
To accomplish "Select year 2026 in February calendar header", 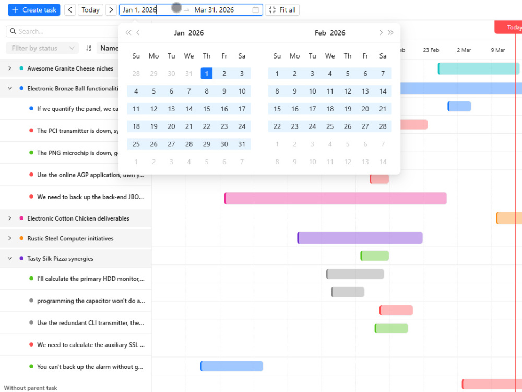I will click(338, 33).
